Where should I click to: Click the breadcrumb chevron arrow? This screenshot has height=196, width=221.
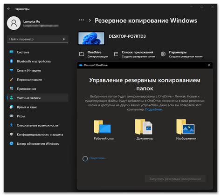(x=90, y=20)
